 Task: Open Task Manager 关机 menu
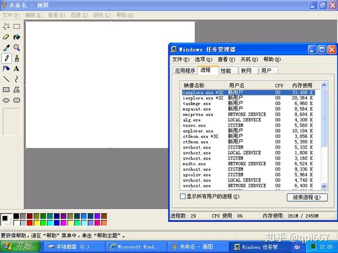point(249,60)
